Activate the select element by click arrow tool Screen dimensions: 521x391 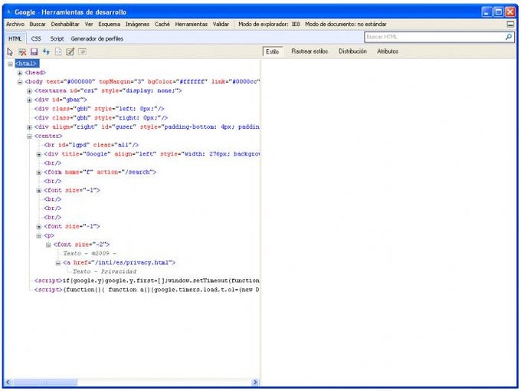coord(10,52)
